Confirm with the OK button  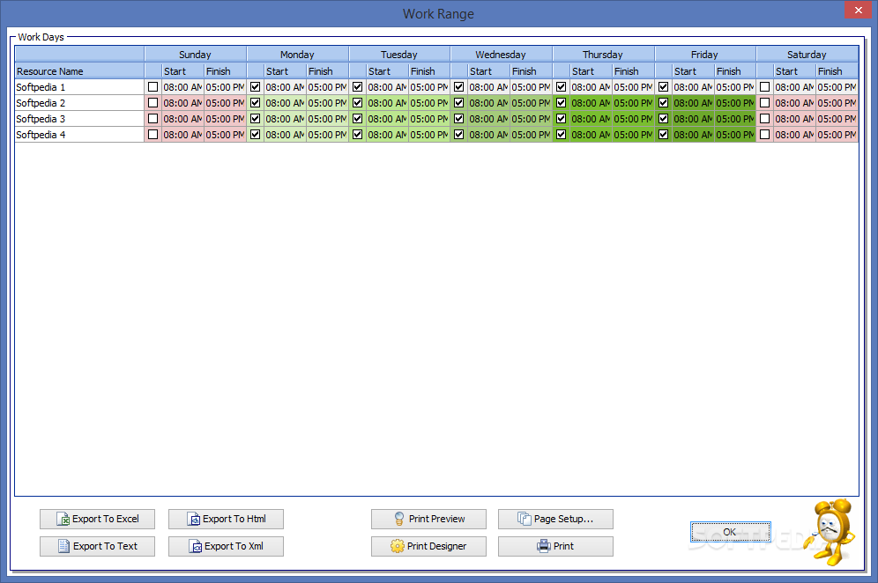click(730, 532)
